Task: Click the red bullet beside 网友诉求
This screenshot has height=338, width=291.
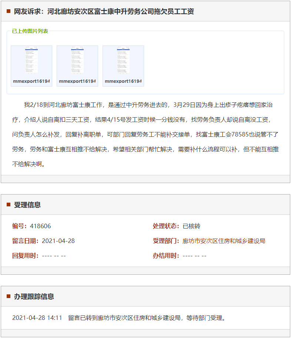Action: [x=9, y=11]
